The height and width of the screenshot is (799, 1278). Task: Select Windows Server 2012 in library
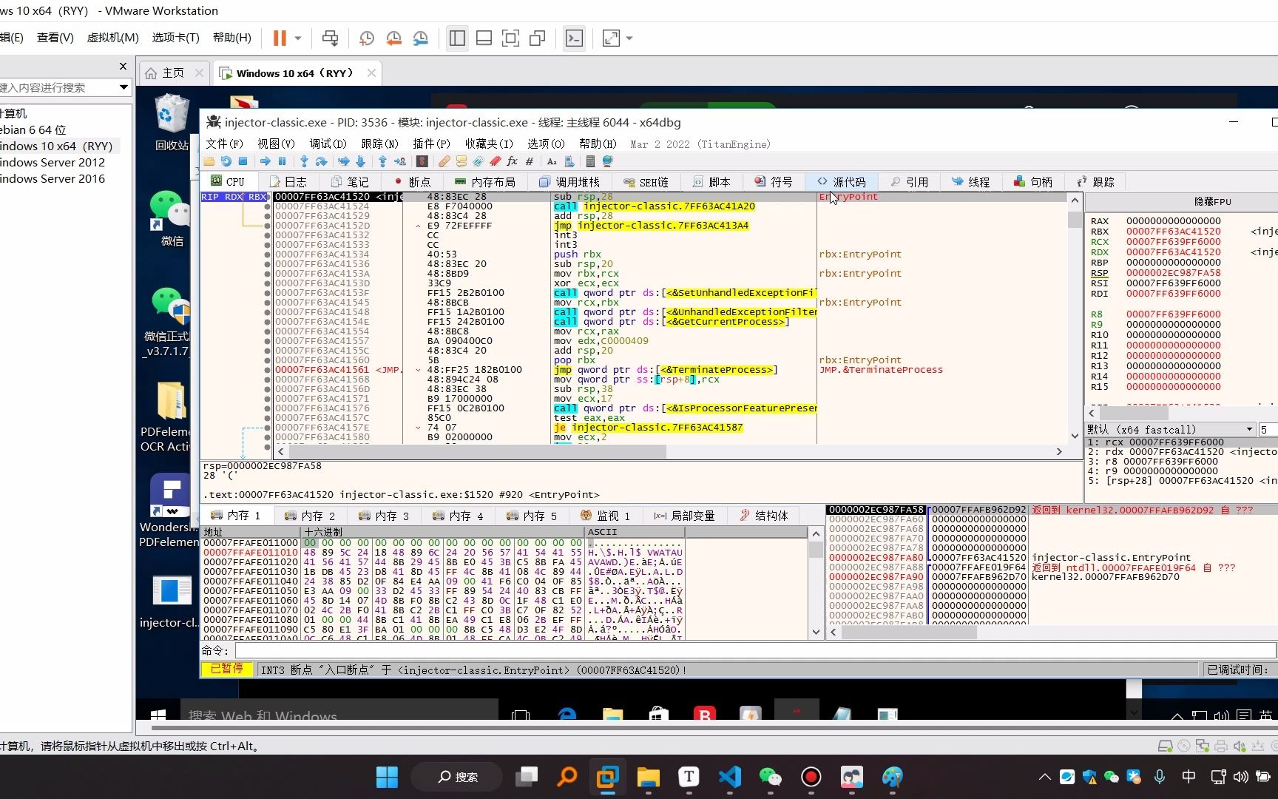(x=53, y=162)
